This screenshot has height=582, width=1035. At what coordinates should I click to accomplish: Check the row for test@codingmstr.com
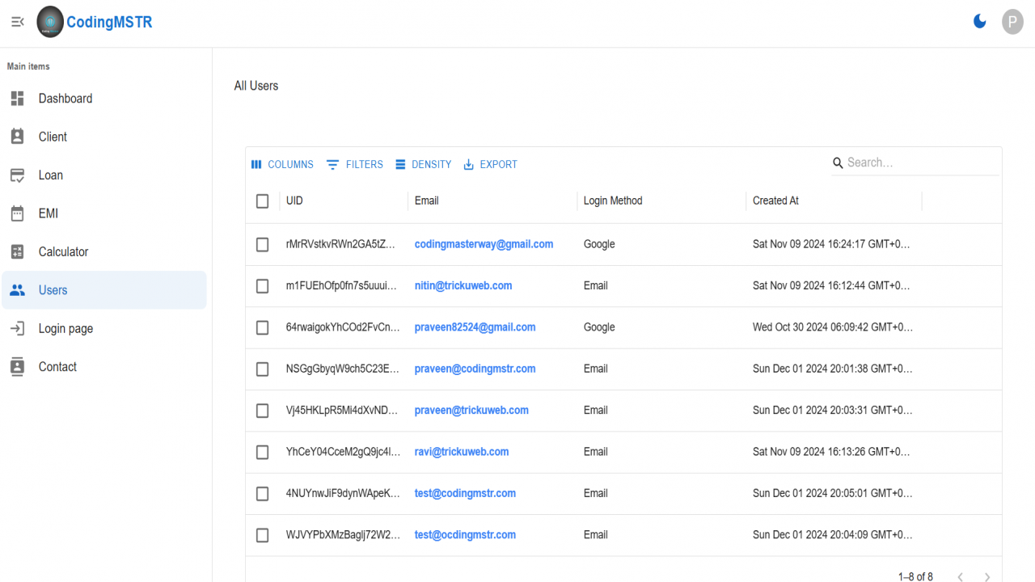(262, 493)
